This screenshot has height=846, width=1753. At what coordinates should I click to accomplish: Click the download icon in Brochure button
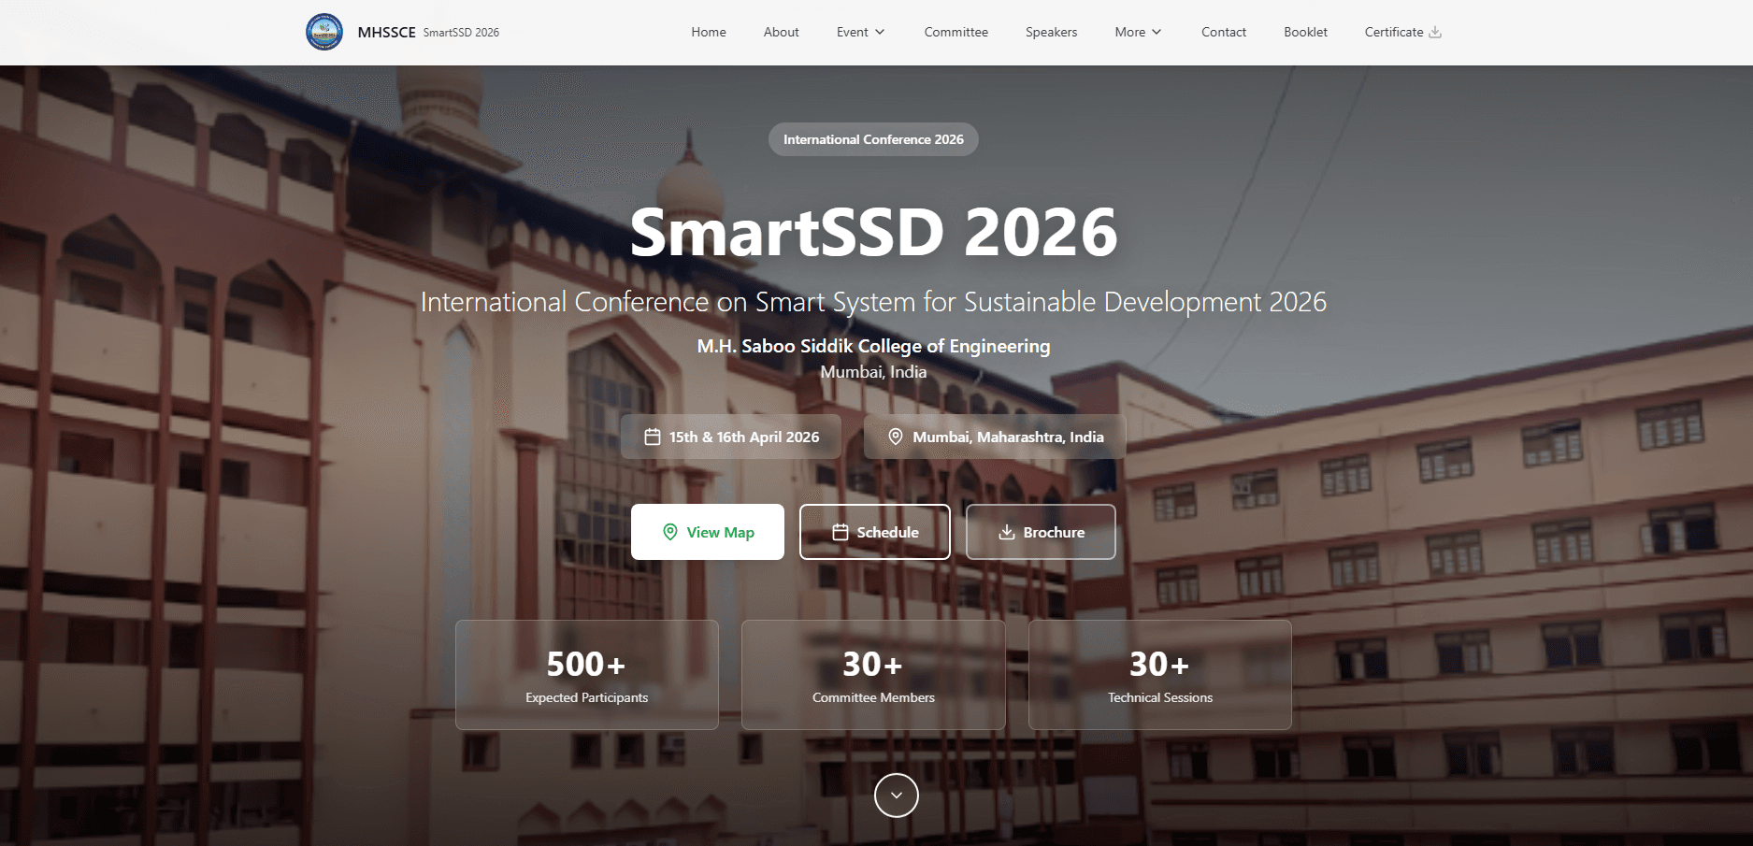1007,532
